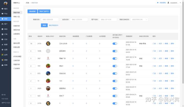
Task: Click sort-order box showing 50 for merchant 2174
Action: click(x=32, y=44)
